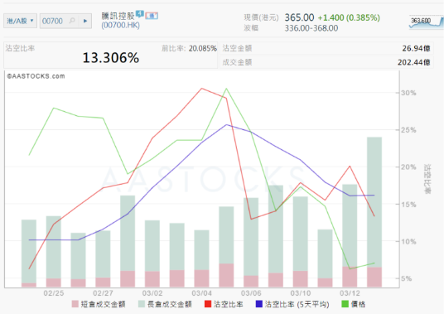Click the pink 短倉成交金額 legend swatch
This screenshot has height=314, width=444.
(x=75, y=304)
